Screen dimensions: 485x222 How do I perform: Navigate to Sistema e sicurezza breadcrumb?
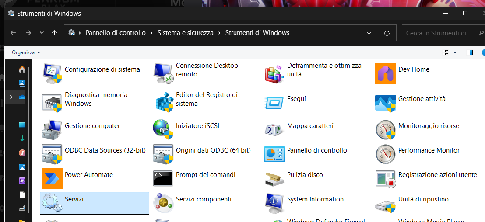point(186,33)
